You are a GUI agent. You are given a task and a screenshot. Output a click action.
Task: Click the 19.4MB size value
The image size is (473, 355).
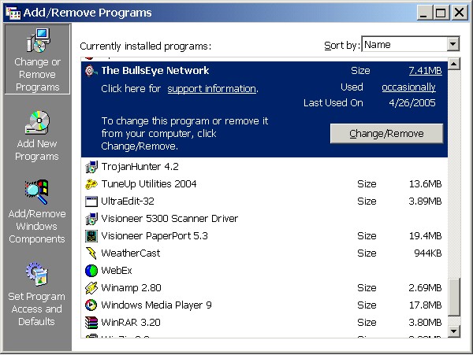[426, 236]
